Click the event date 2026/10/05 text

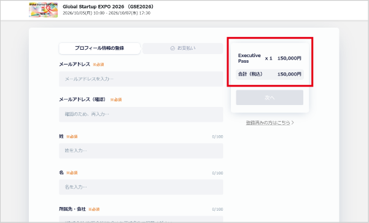pos(107,13)
